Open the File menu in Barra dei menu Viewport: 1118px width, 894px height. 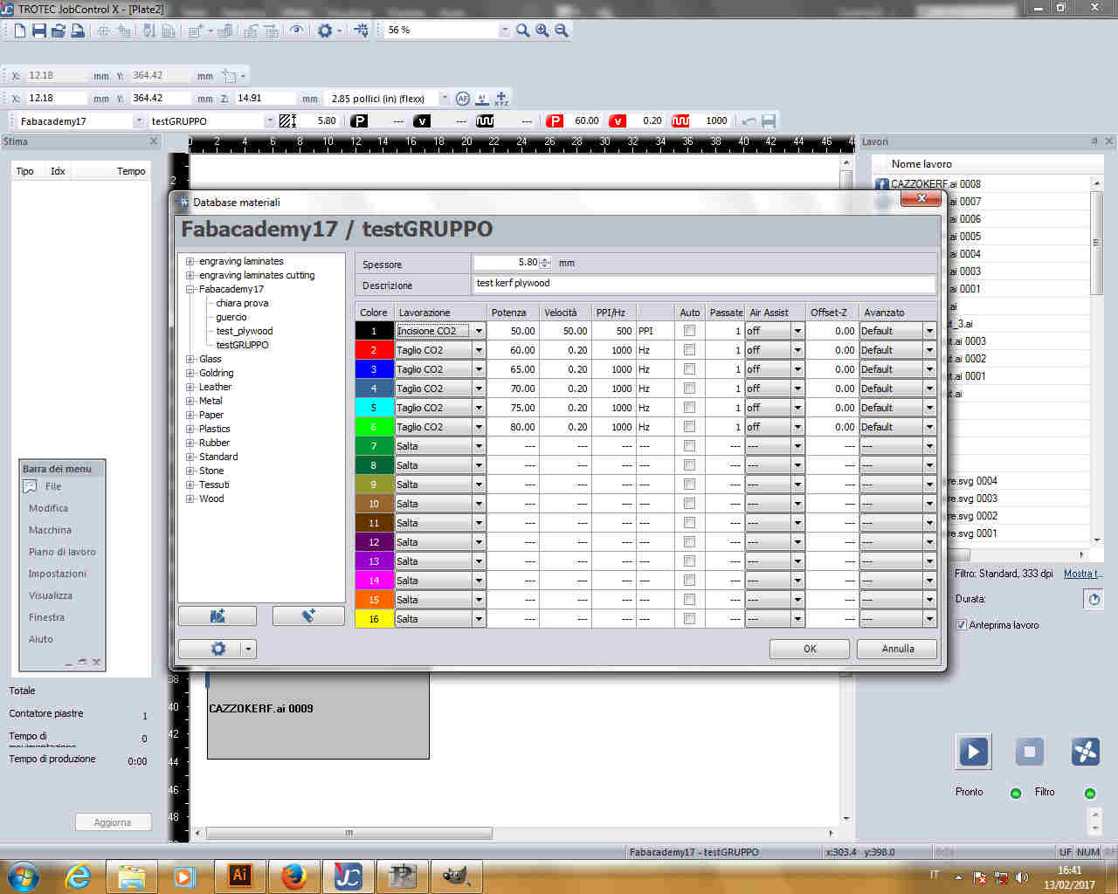point(53,486)
